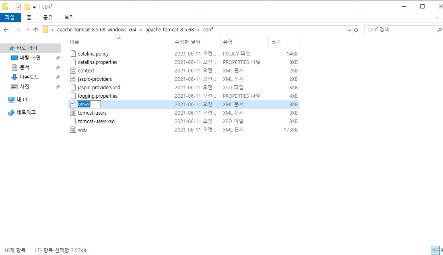Click the refresh button in address bar
The height and width of the screenshot is (255, 443).
point(356,30)
